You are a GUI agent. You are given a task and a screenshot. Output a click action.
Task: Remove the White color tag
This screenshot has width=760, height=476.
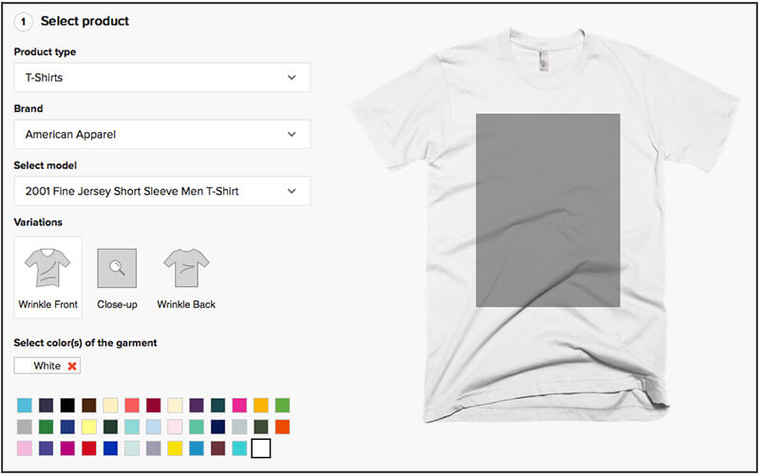point(72,366)
